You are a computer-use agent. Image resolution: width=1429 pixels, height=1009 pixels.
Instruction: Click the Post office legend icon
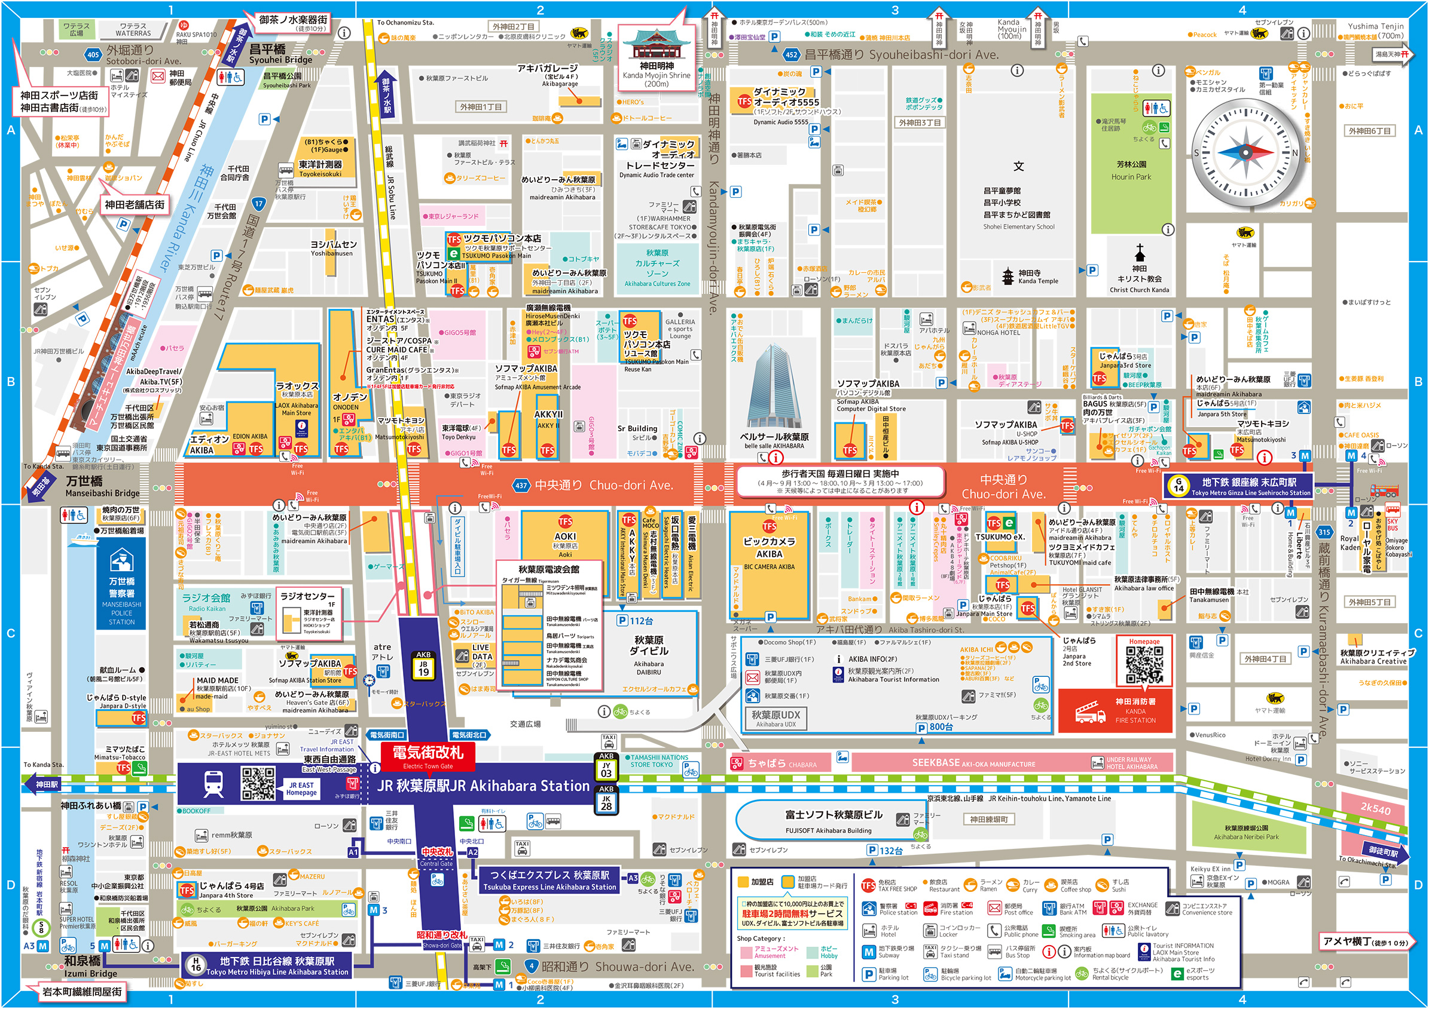[x=994, y=909]
